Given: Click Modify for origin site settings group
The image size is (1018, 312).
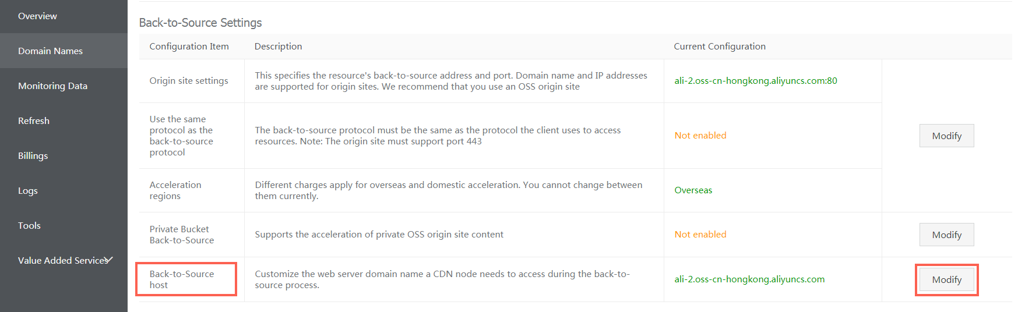Looking at the screenshot, I should [x=946, y=136].
